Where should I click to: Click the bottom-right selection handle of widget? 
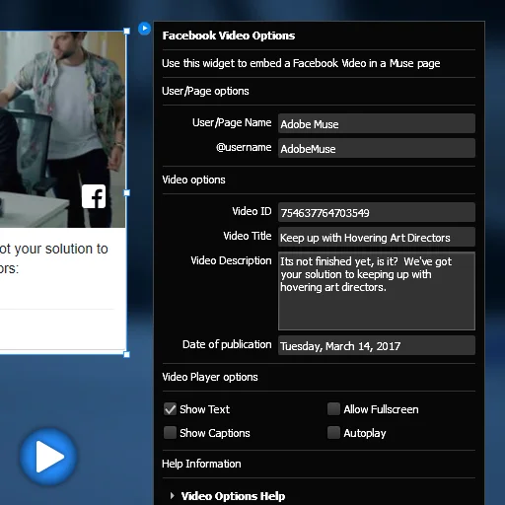pyautogui.click(x=126, y=354)
